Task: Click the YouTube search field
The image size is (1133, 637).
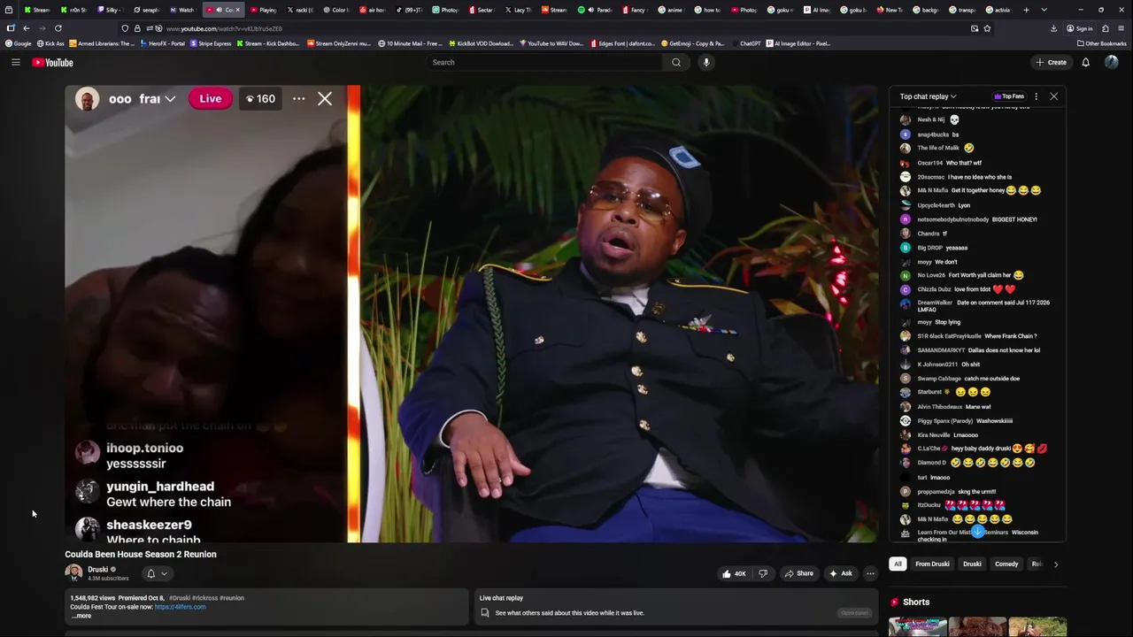Action: click(544, 62)
